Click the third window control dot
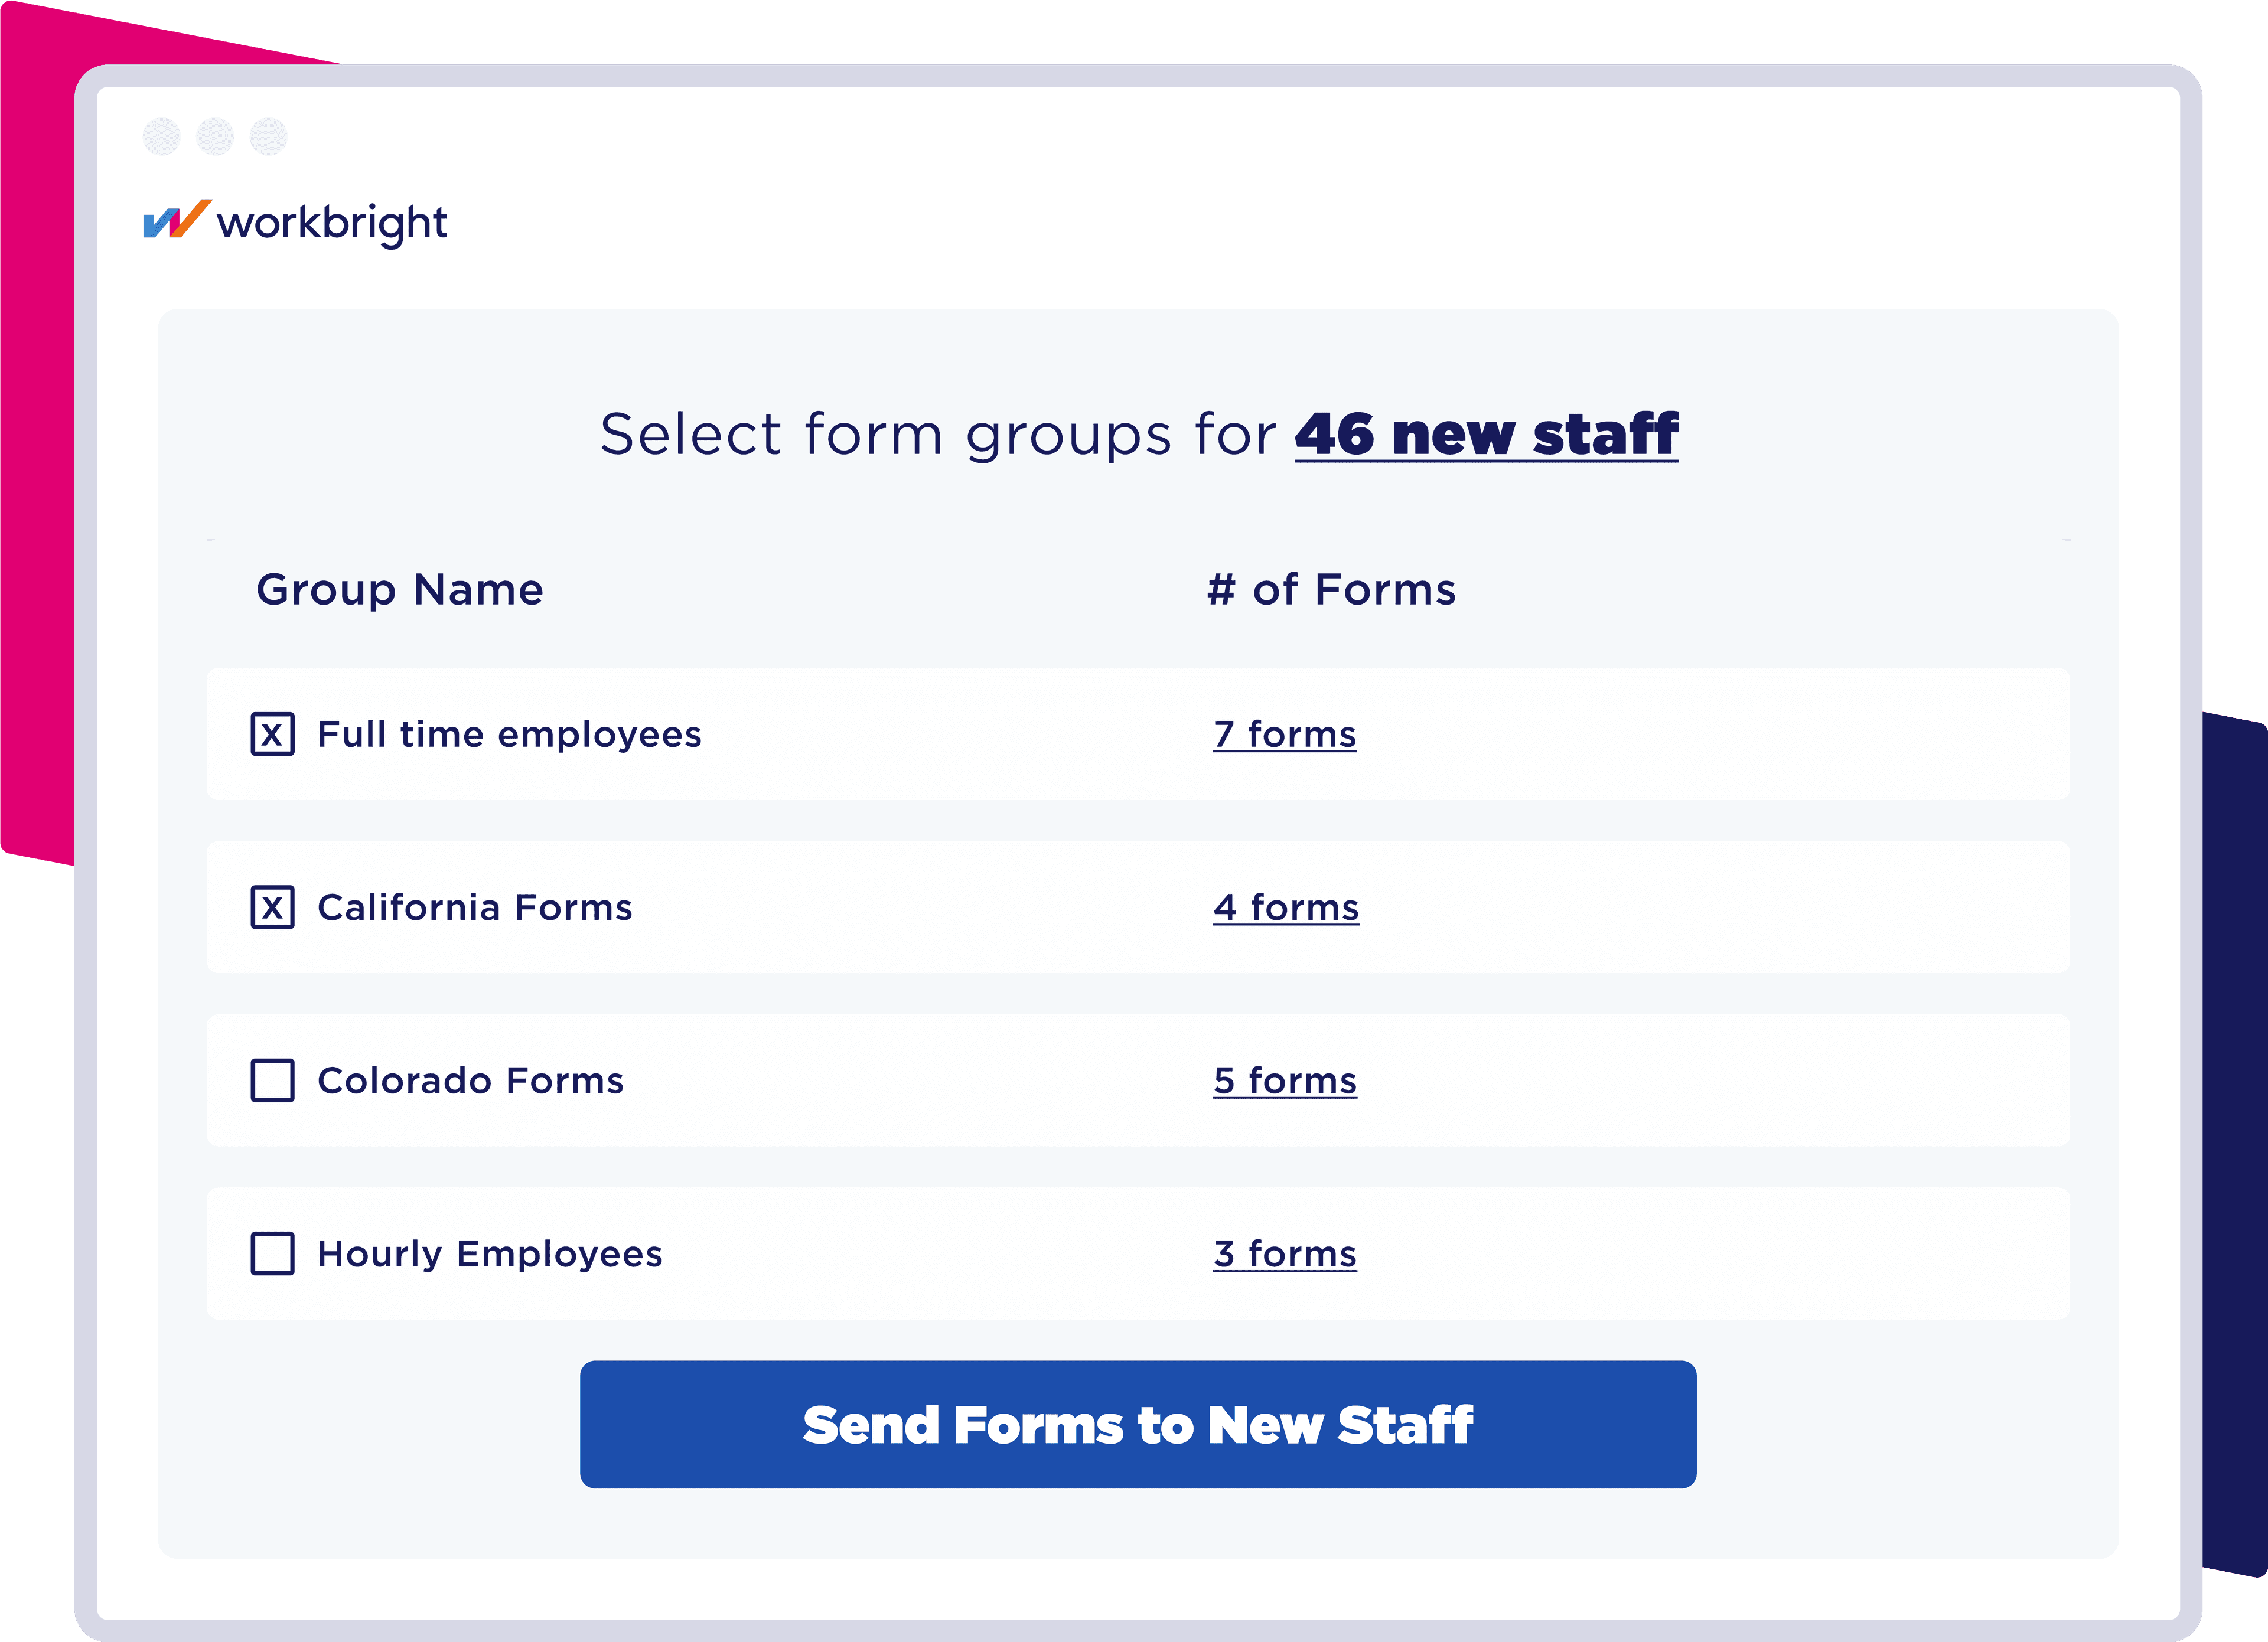The height and width of the screenshot is (1642, 2268). click(x=268, y=136)
